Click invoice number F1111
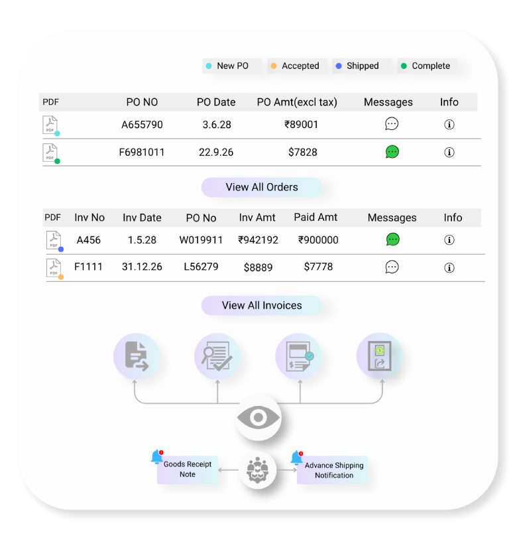The width and height of the screenshot is (517, 540). tap(88, 267)
